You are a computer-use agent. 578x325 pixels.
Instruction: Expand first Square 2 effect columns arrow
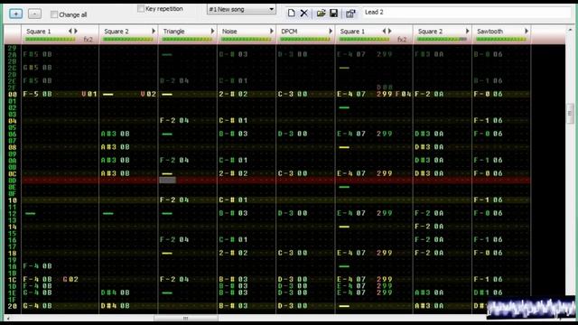click(154, 32)
